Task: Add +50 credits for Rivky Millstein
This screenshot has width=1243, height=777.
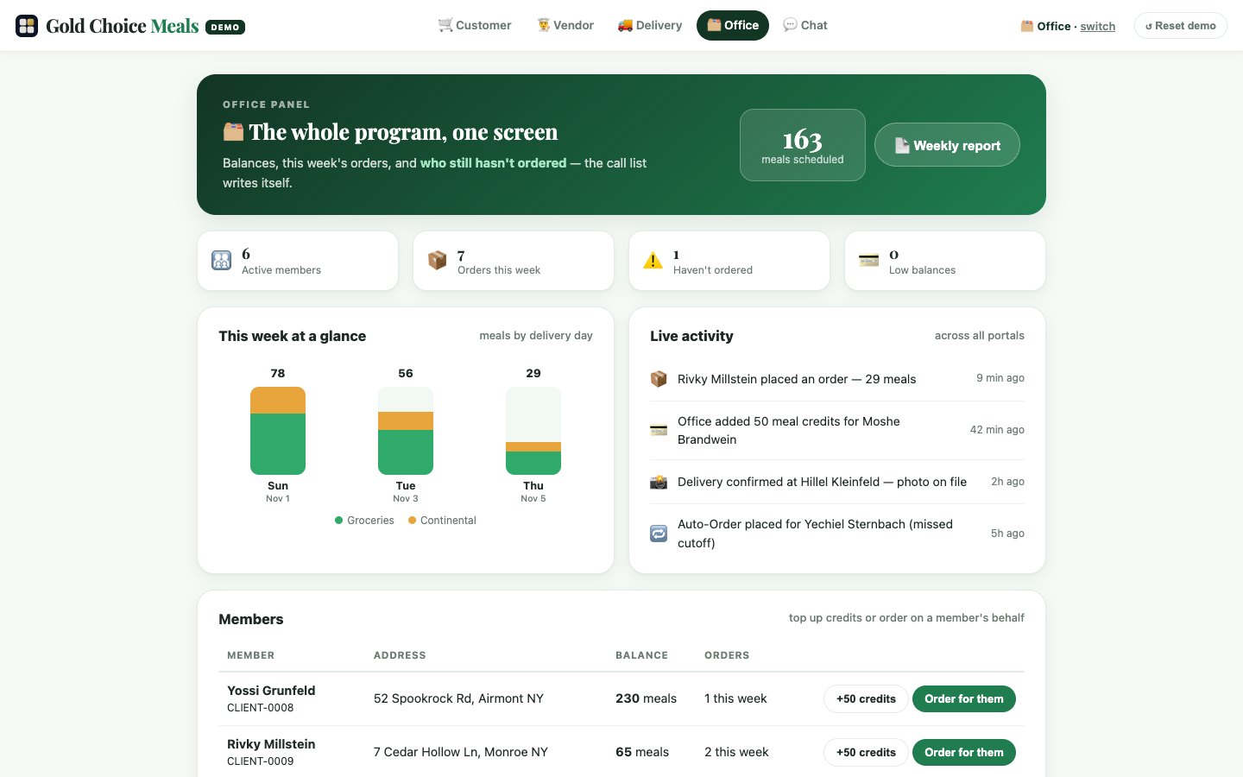Action: (866, 753)
